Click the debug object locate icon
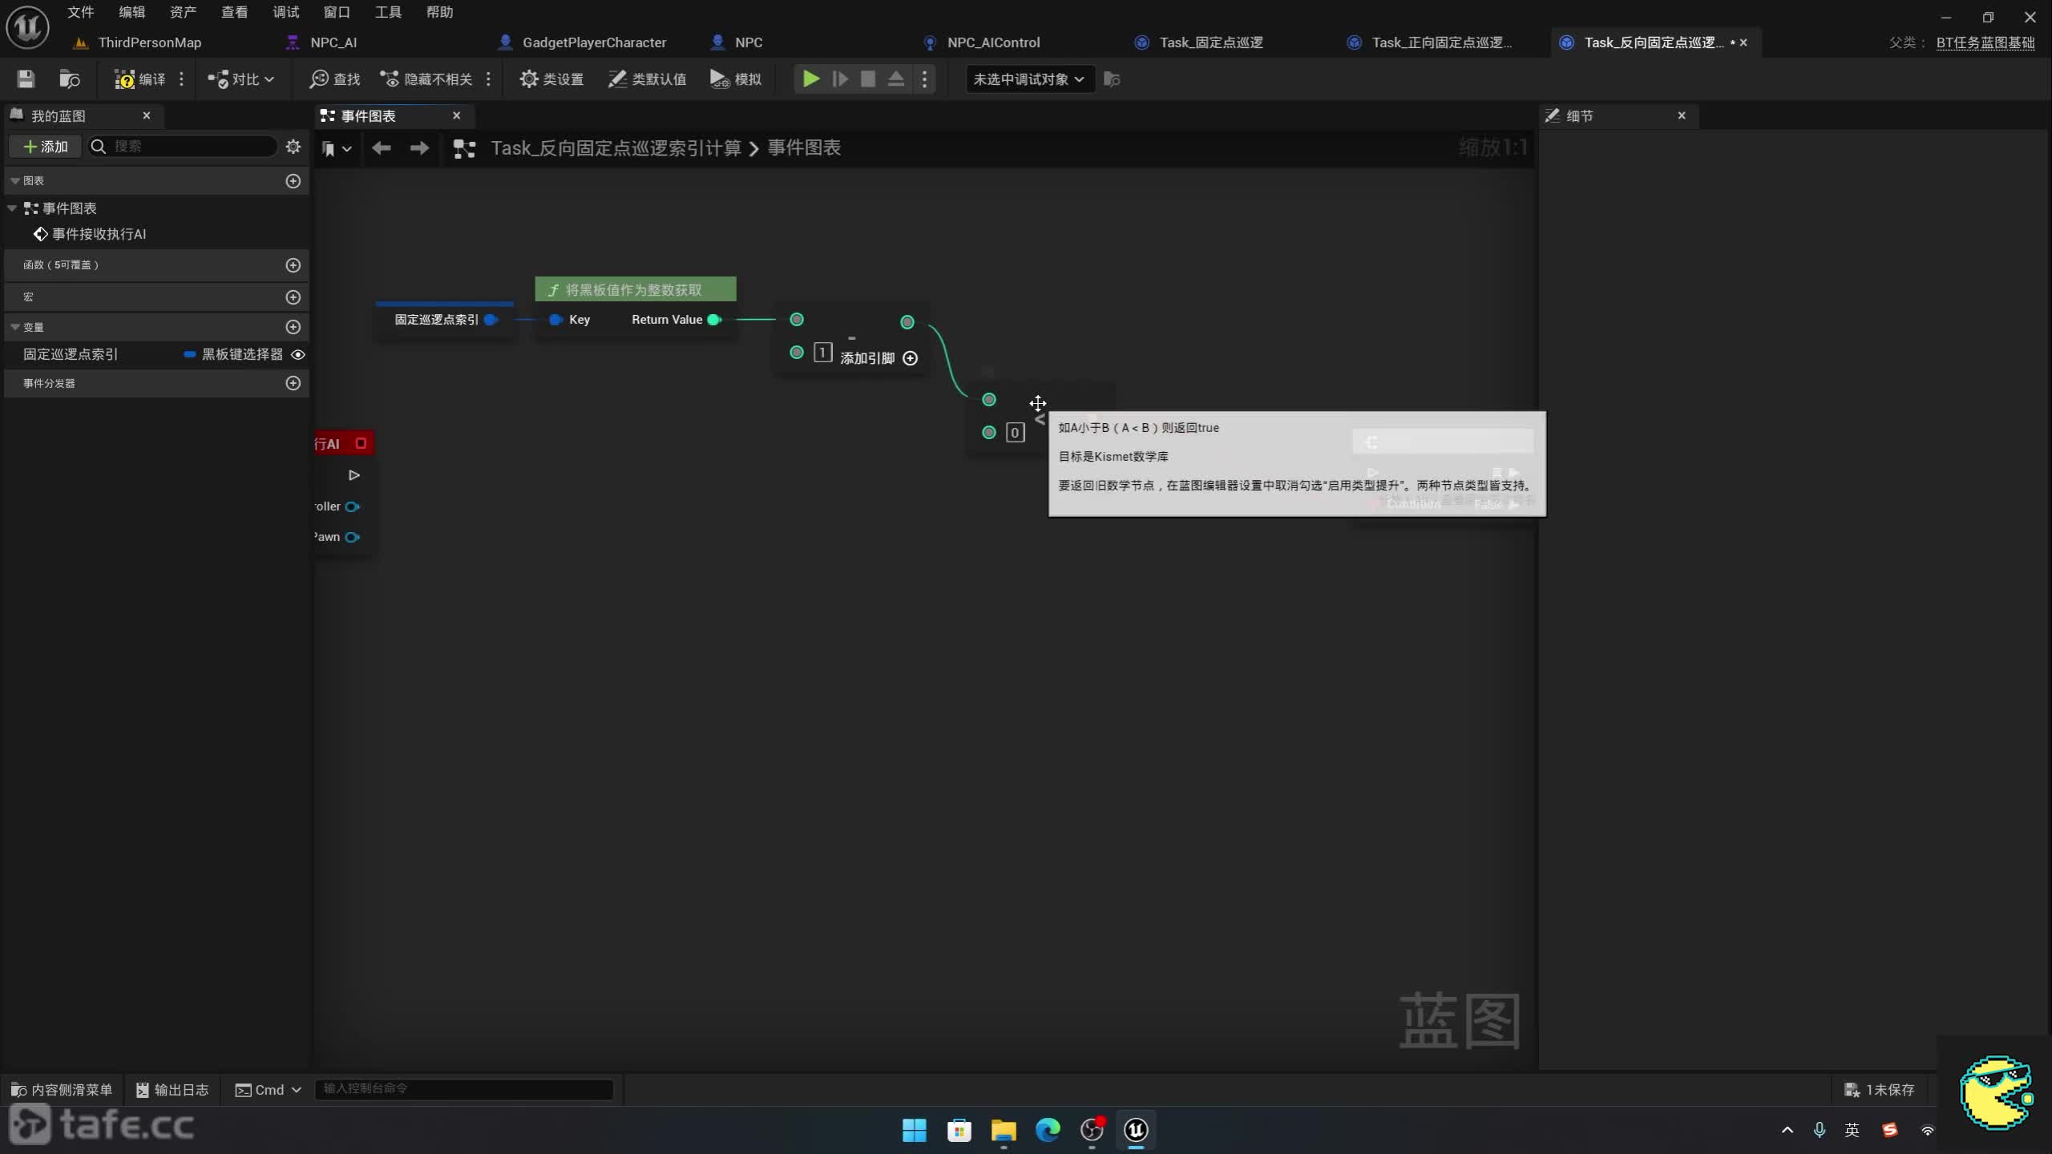 coord(1112,79)
